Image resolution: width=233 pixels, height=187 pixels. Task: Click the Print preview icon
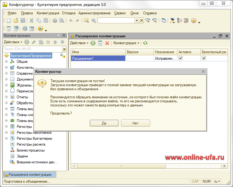62,21
